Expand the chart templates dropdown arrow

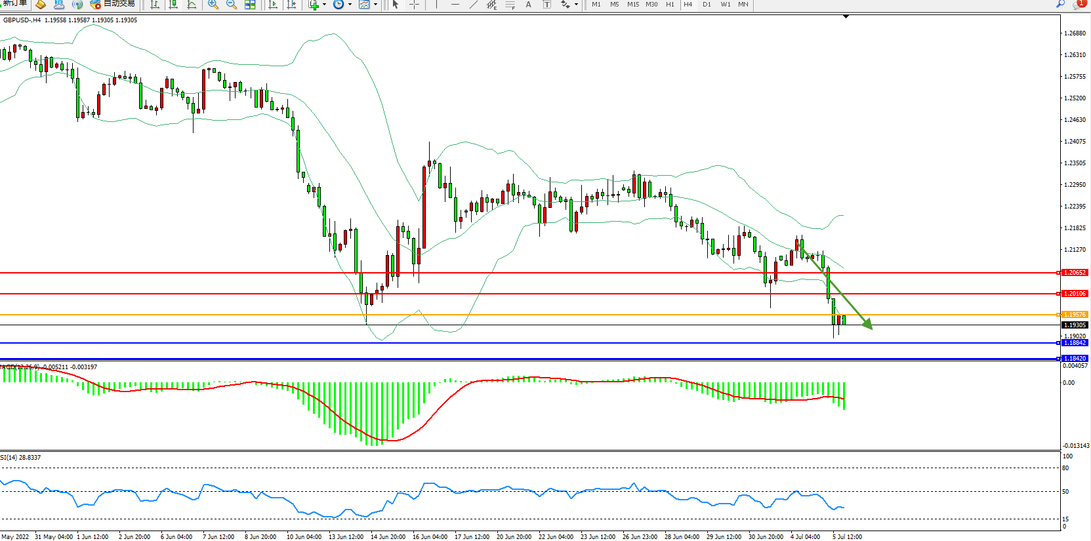(375, 5)
